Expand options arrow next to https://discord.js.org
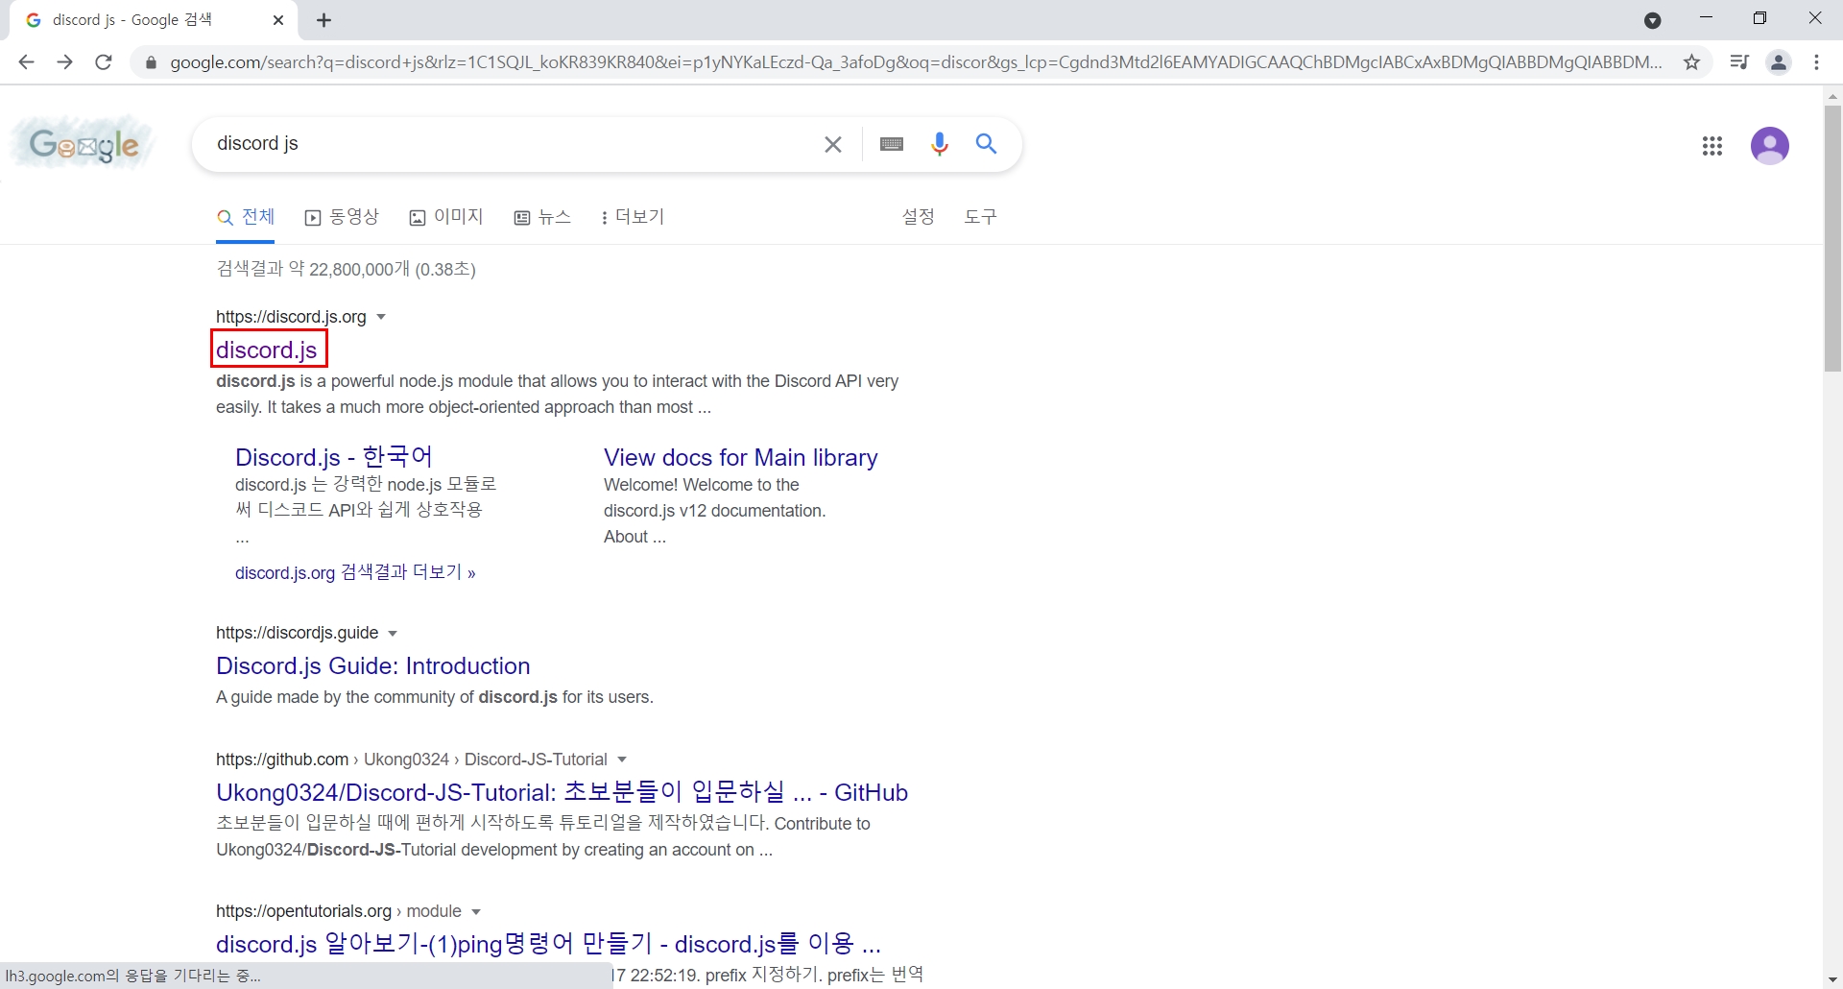 click(381, 317)
